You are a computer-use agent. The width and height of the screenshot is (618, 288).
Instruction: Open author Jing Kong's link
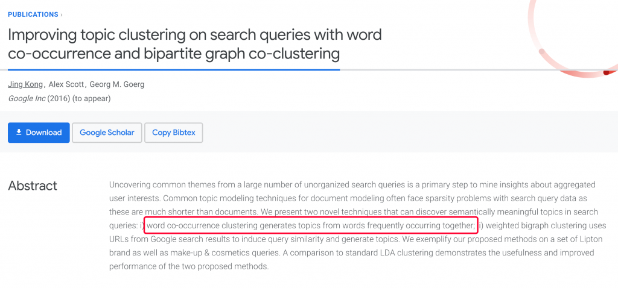(x=25, y=84)
